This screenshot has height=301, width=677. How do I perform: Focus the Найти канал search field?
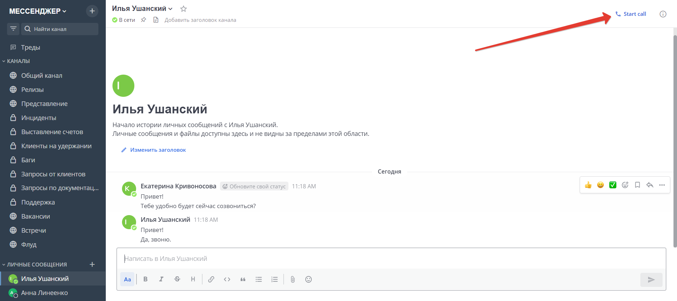pyautogui.click(x=60, y=29)
